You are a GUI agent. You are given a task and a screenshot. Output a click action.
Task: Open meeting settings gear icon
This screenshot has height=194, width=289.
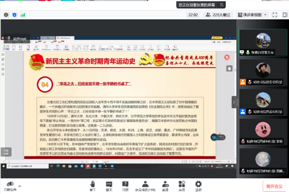coord(198,185)
